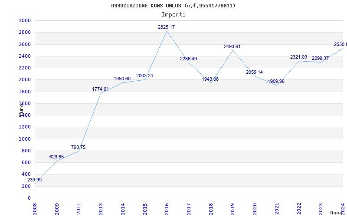Click the x-axis year 2008

(x=35, y=209)
